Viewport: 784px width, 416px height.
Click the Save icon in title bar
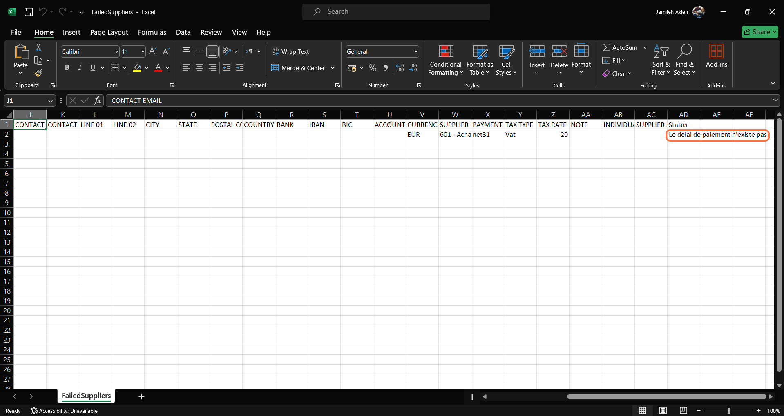click(29, 12)
